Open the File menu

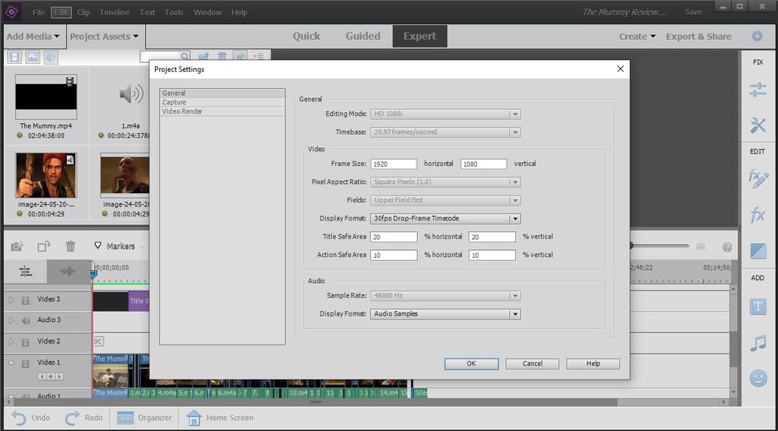(x=39, y=12)
